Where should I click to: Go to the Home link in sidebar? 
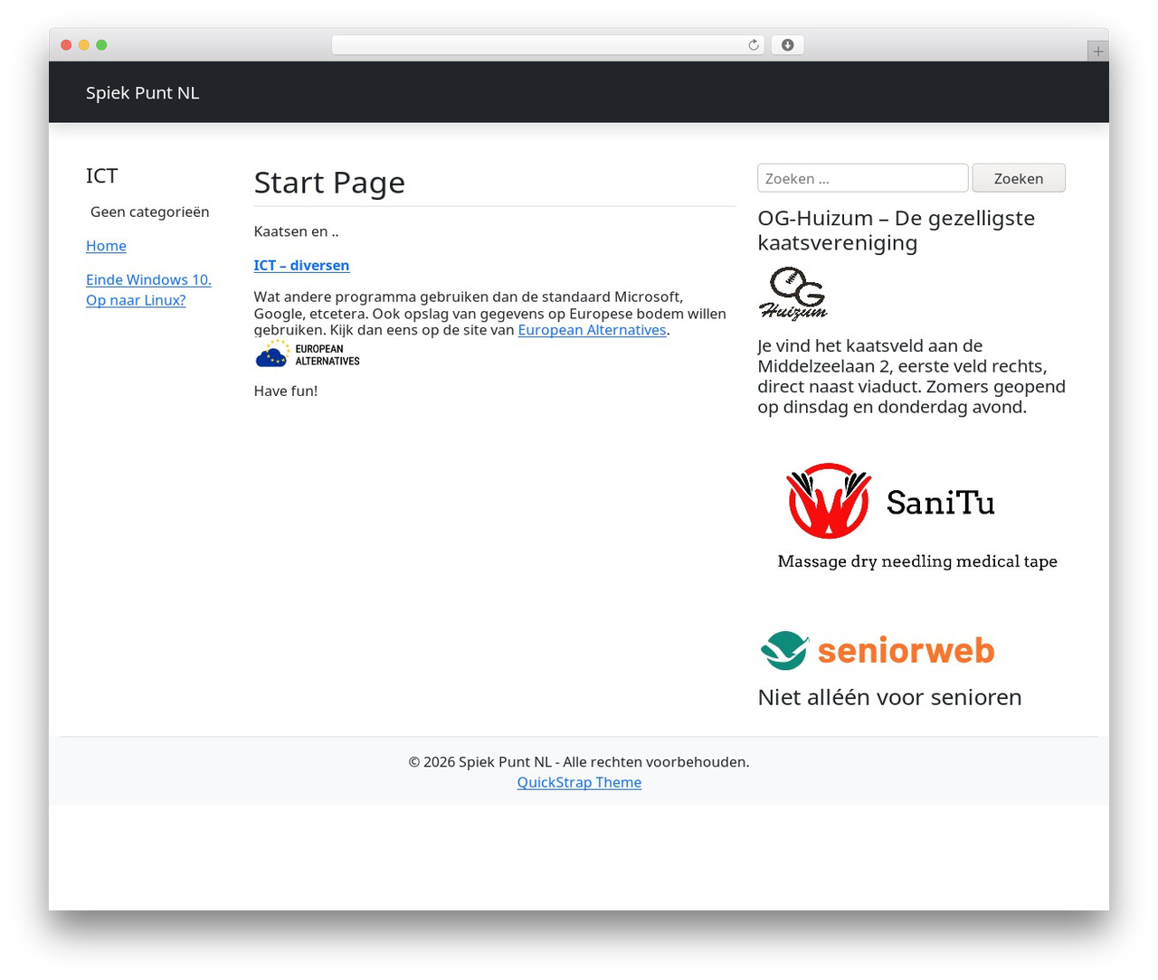pyautogui.click(x=106, y=246)
